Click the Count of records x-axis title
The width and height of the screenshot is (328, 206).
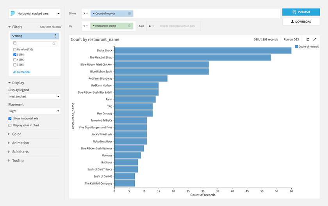pyautogui.click(x=203, y=195)
